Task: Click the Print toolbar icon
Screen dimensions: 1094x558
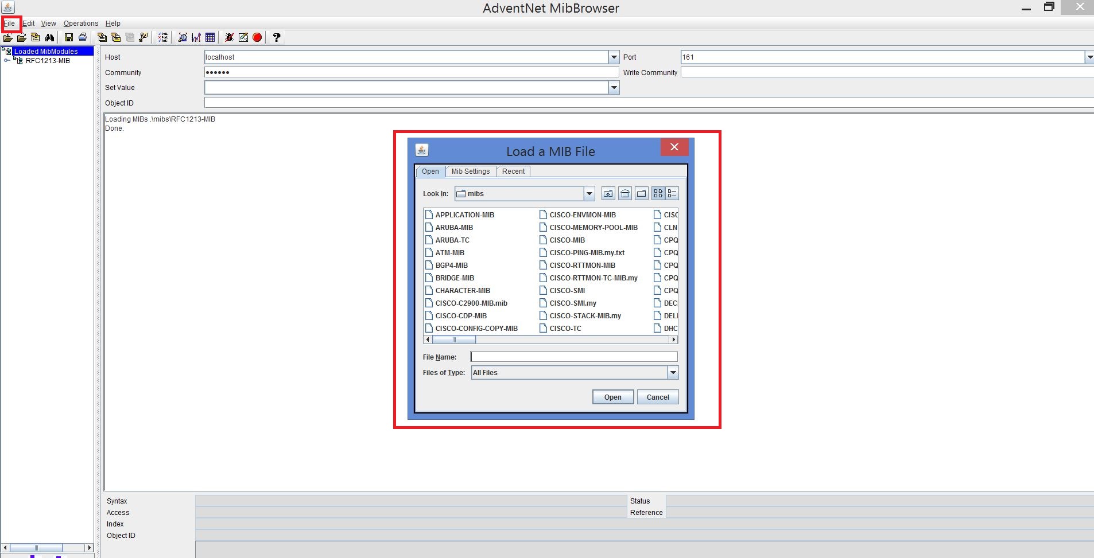Action: pyautogui.click(x=83, y=38)
